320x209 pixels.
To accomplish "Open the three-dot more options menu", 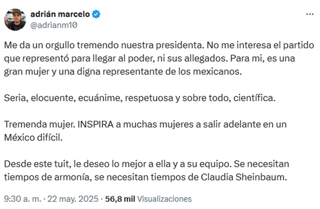I will 310,14.
